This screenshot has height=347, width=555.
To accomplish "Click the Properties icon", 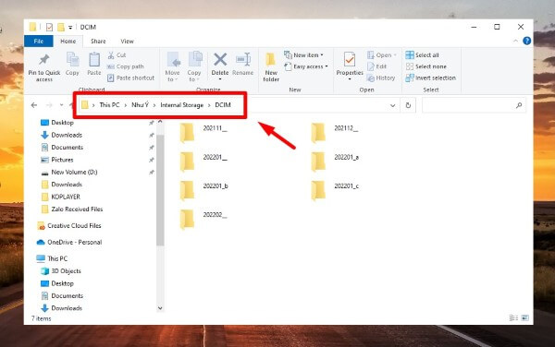I will coord(350,59).
